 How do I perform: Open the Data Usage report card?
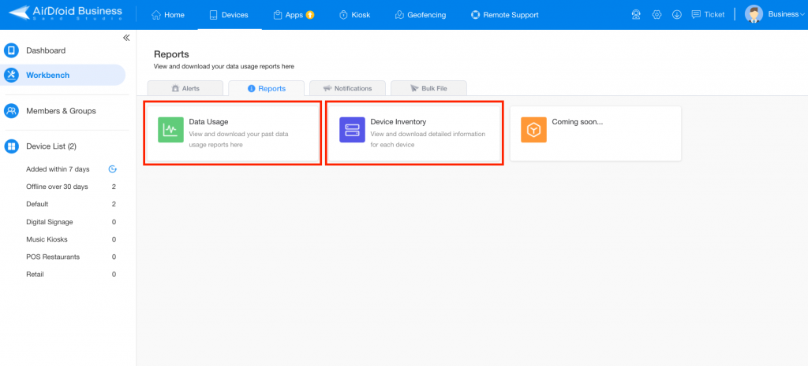233,133
